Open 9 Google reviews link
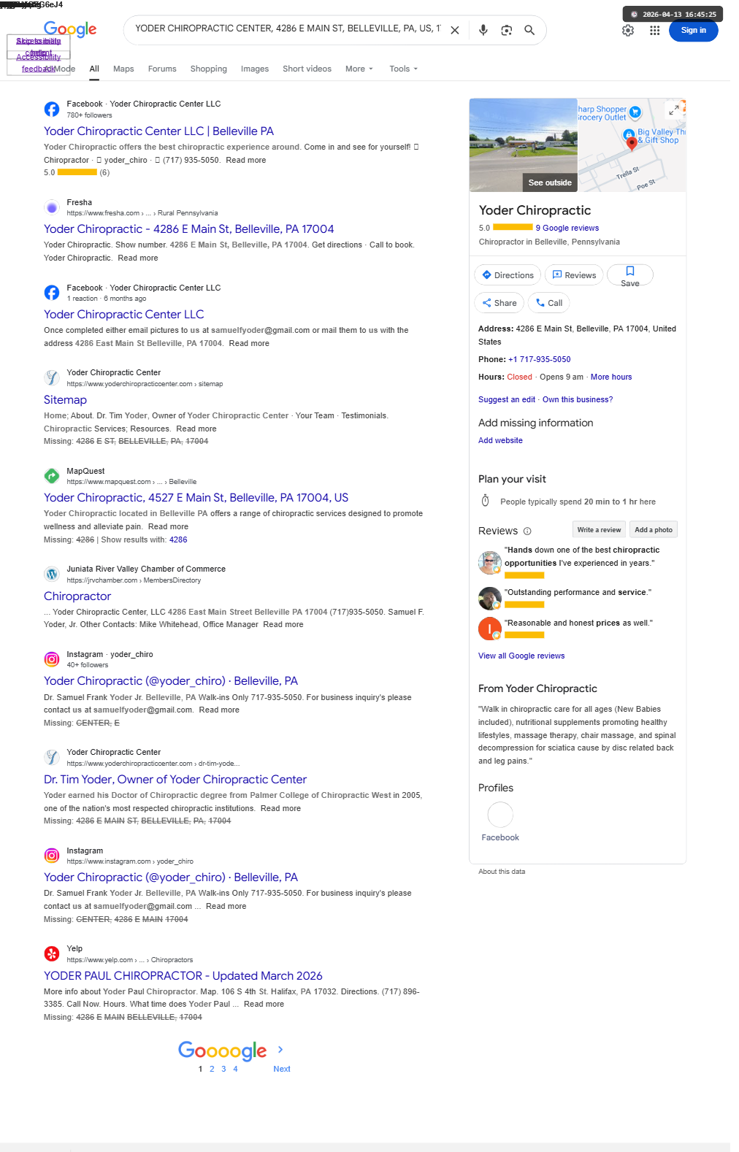The image size is (739, 1152). (567, 229)
